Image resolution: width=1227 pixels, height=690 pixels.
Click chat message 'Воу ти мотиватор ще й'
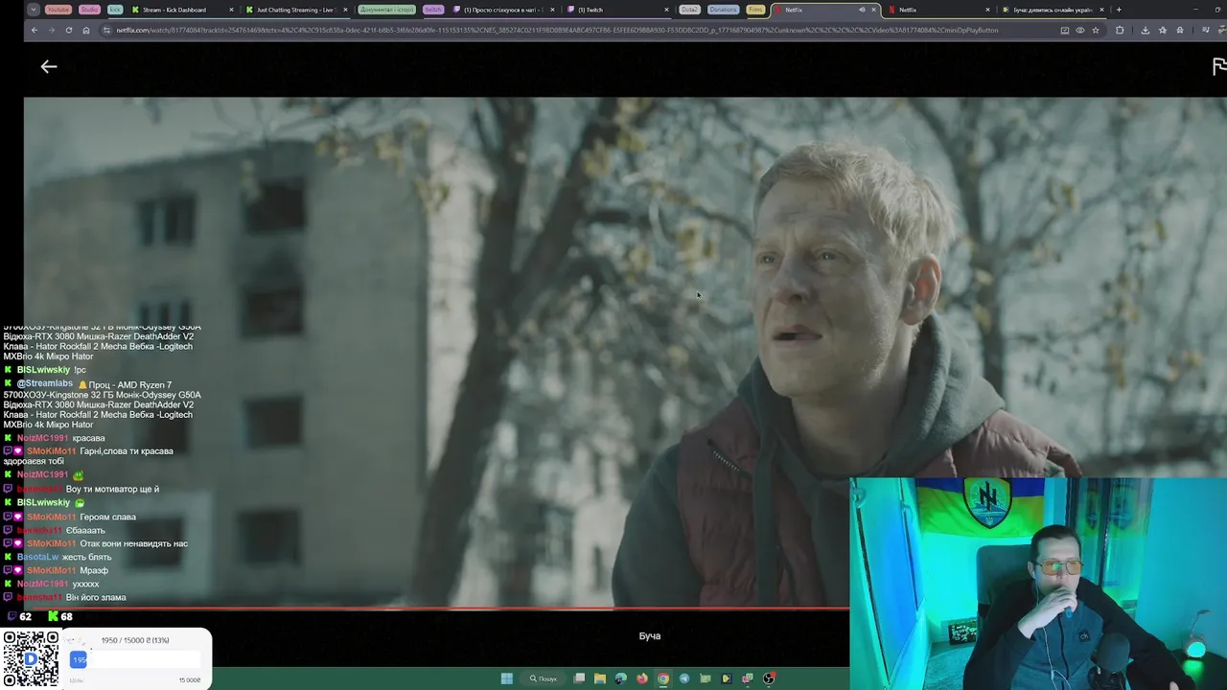pyautogui.click(x=112, y=489)
